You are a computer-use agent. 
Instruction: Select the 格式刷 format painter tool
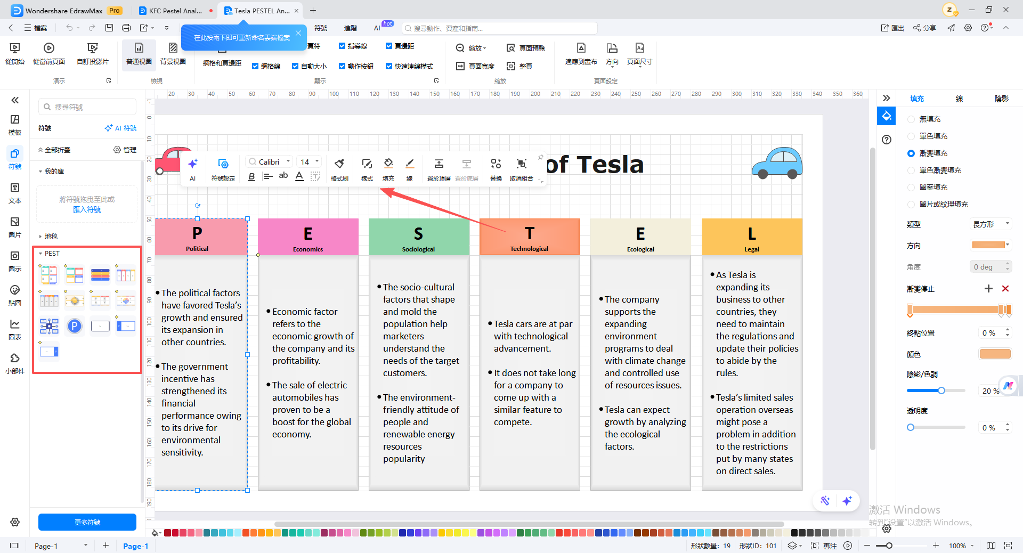click(x=339, y=169)
